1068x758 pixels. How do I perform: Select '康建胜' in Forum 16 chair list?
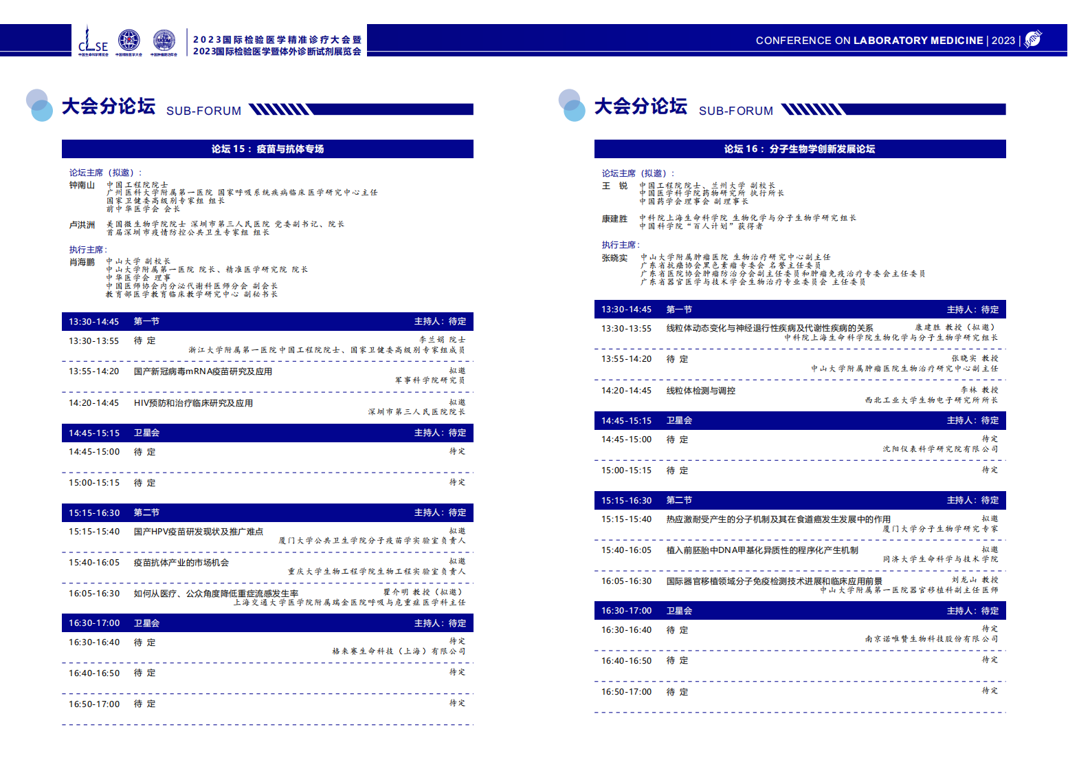(x=614, y=219)
